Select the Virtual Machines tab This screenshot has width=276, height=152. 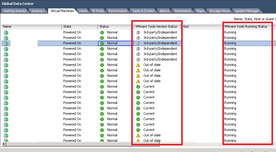coord(62,11)
